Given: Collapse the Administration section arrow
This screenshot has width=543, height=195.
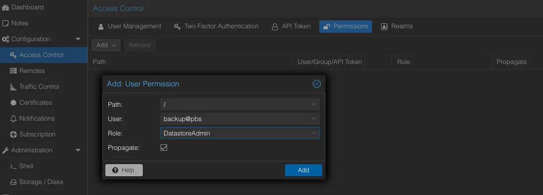Looking at the screenshot, I should (78, 150).
